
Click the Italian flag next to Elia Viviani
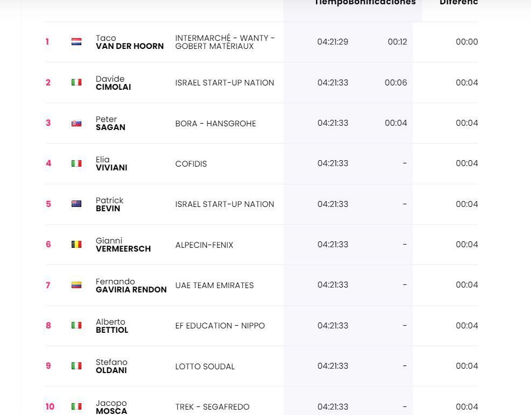click(x=76, y=163)
